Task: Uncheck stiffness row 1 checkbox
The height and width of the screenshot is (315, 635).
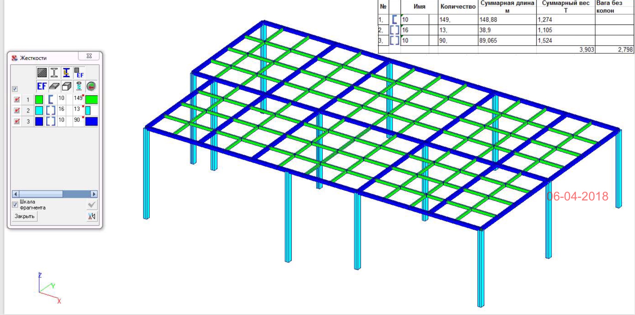Action: (x=17, y=100)
